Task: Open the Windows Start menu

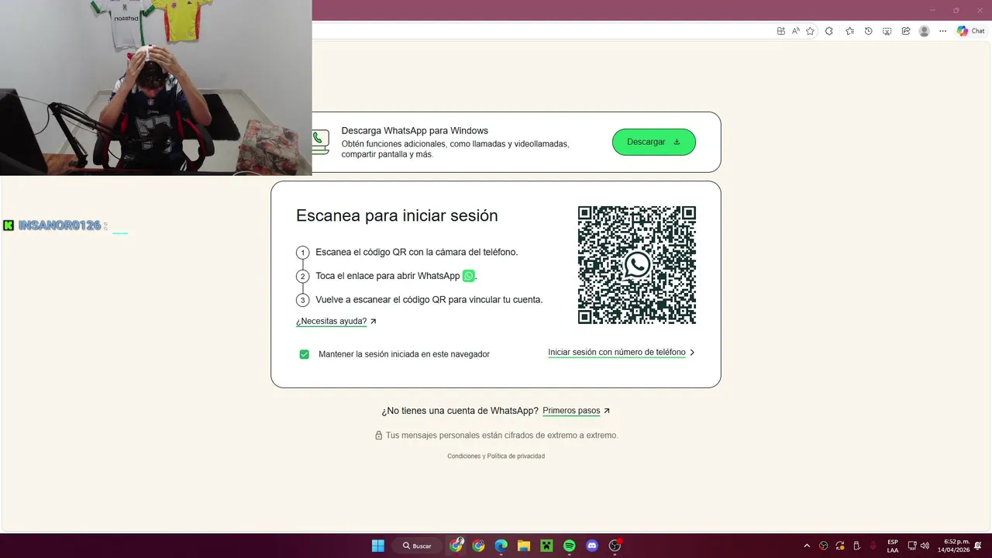Action: (377, 546)
